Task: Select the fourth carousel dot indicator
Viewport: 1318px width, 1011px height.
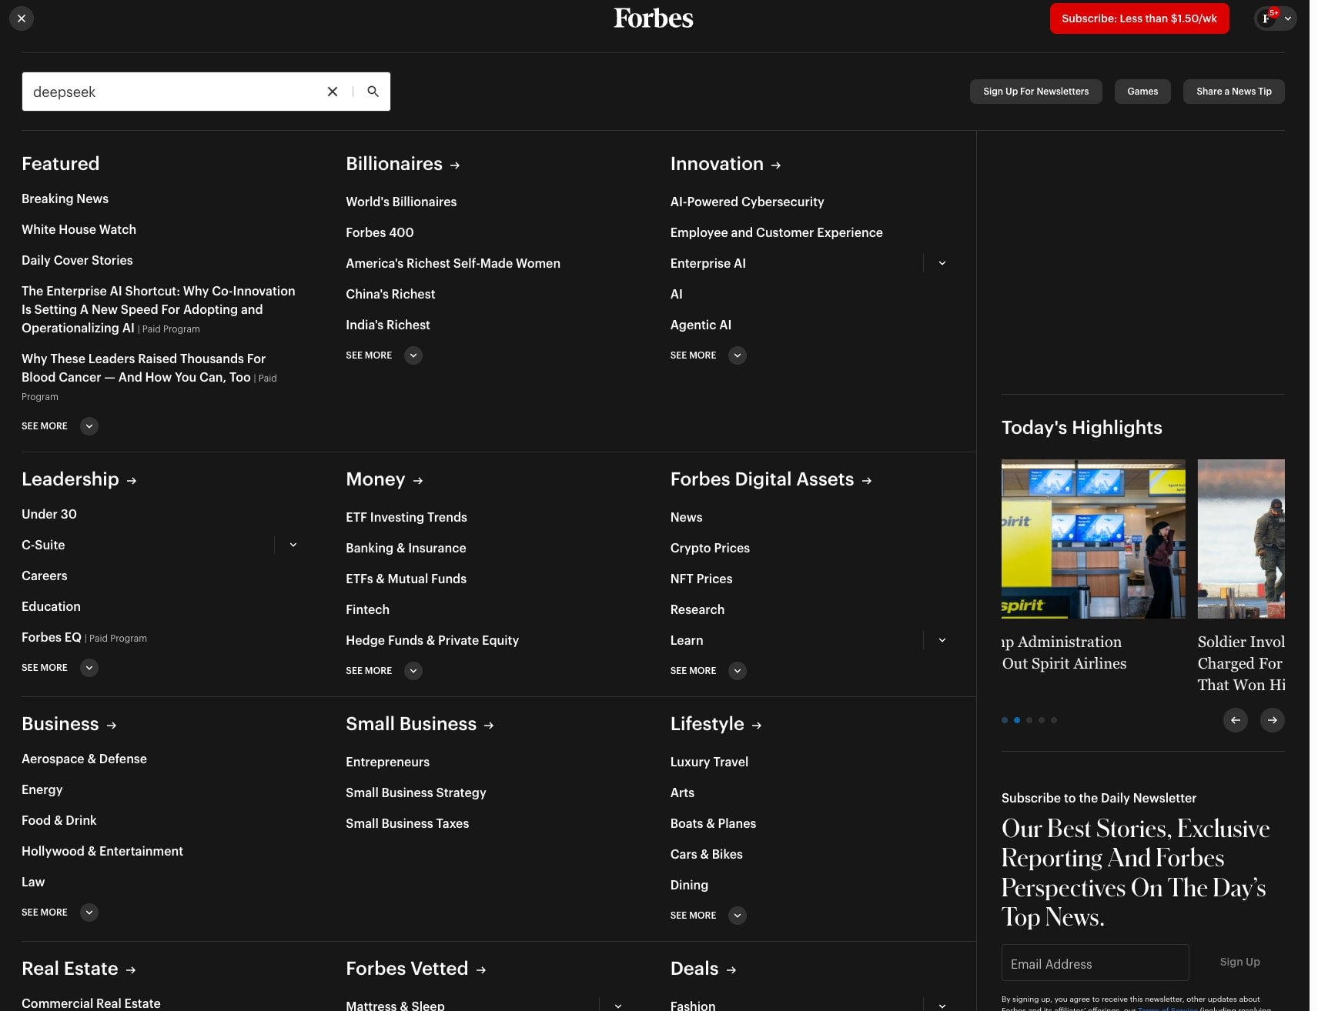Action: coord(1042,720)
